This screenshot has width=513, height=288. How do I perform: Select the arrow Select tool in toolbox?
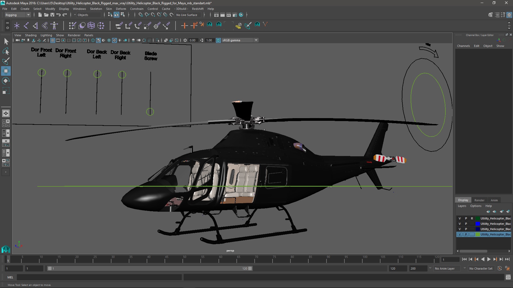tap(6, 41)
